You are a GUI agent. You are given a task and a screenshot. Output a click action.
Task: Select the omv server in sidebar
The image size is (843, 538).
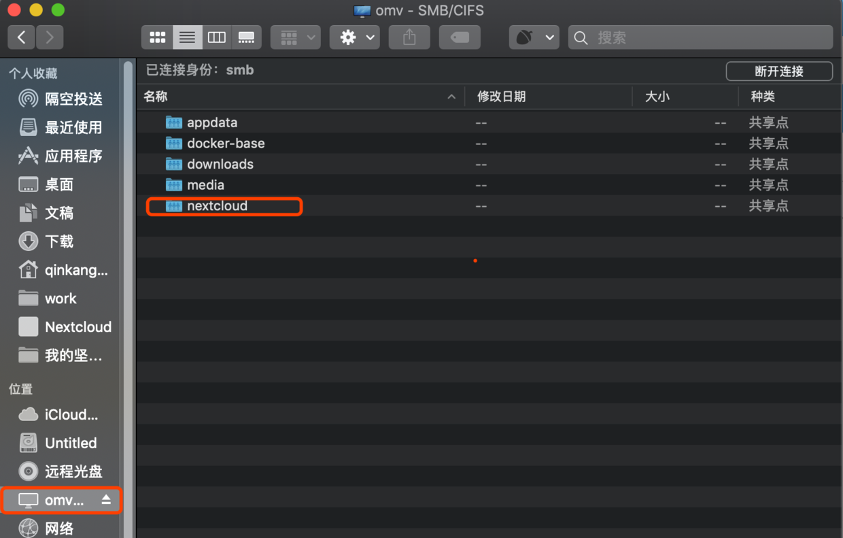point(61,501)
